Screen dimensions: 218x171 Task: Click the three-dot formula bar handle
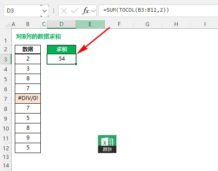[54, 11]
